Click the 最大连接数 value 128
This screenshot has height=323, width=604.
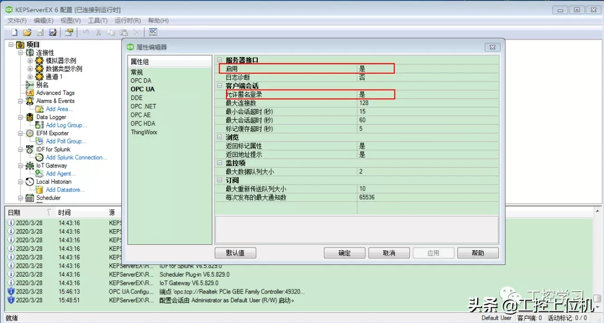coord(364,103)
